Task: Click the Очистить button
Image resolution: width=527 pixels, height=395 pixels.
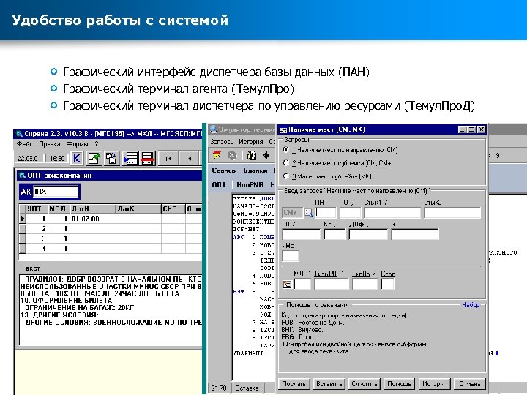Action: pyautogui.click(x=365, y=383)
